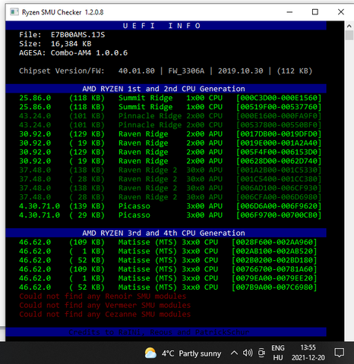Expand the hidden system tray icons chevron
Image resolution: width=354 pixels, height=364 pixels.
pos(234,353)
